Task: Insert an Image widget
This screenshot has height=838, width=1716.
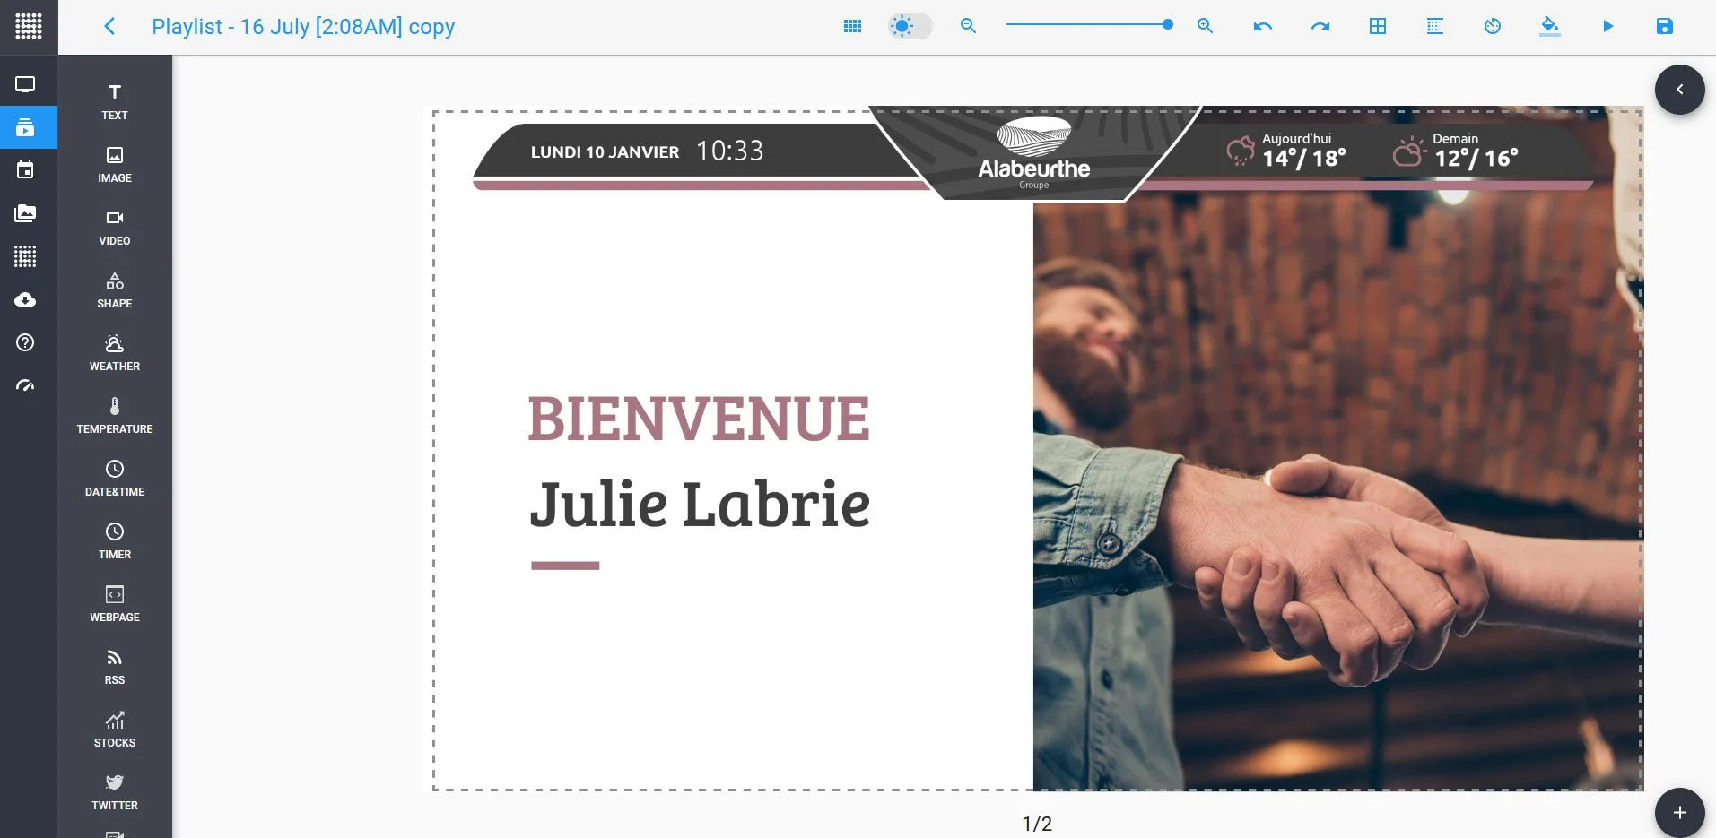Action: pos(115,165)
